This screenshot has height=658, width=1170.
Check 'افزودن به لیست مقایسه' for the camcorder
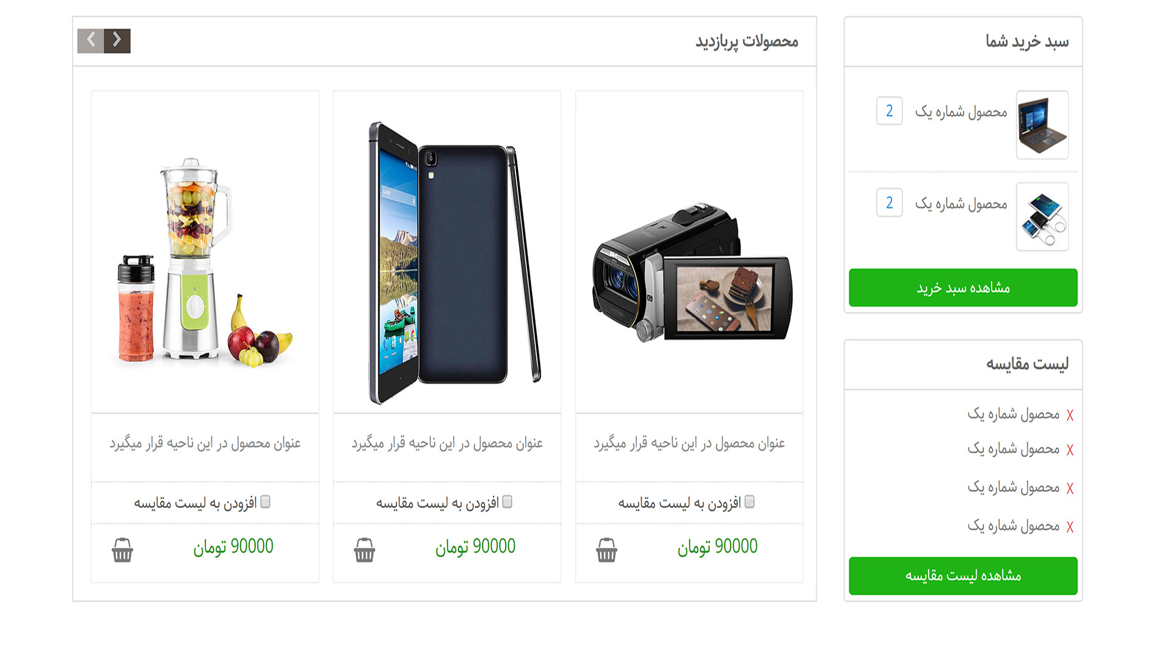[x=750, y=501]
